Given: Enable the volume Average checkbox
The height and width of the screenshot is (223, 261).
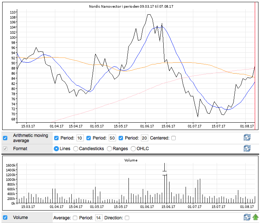Looking at the screenshot, I should coord(75,218).
